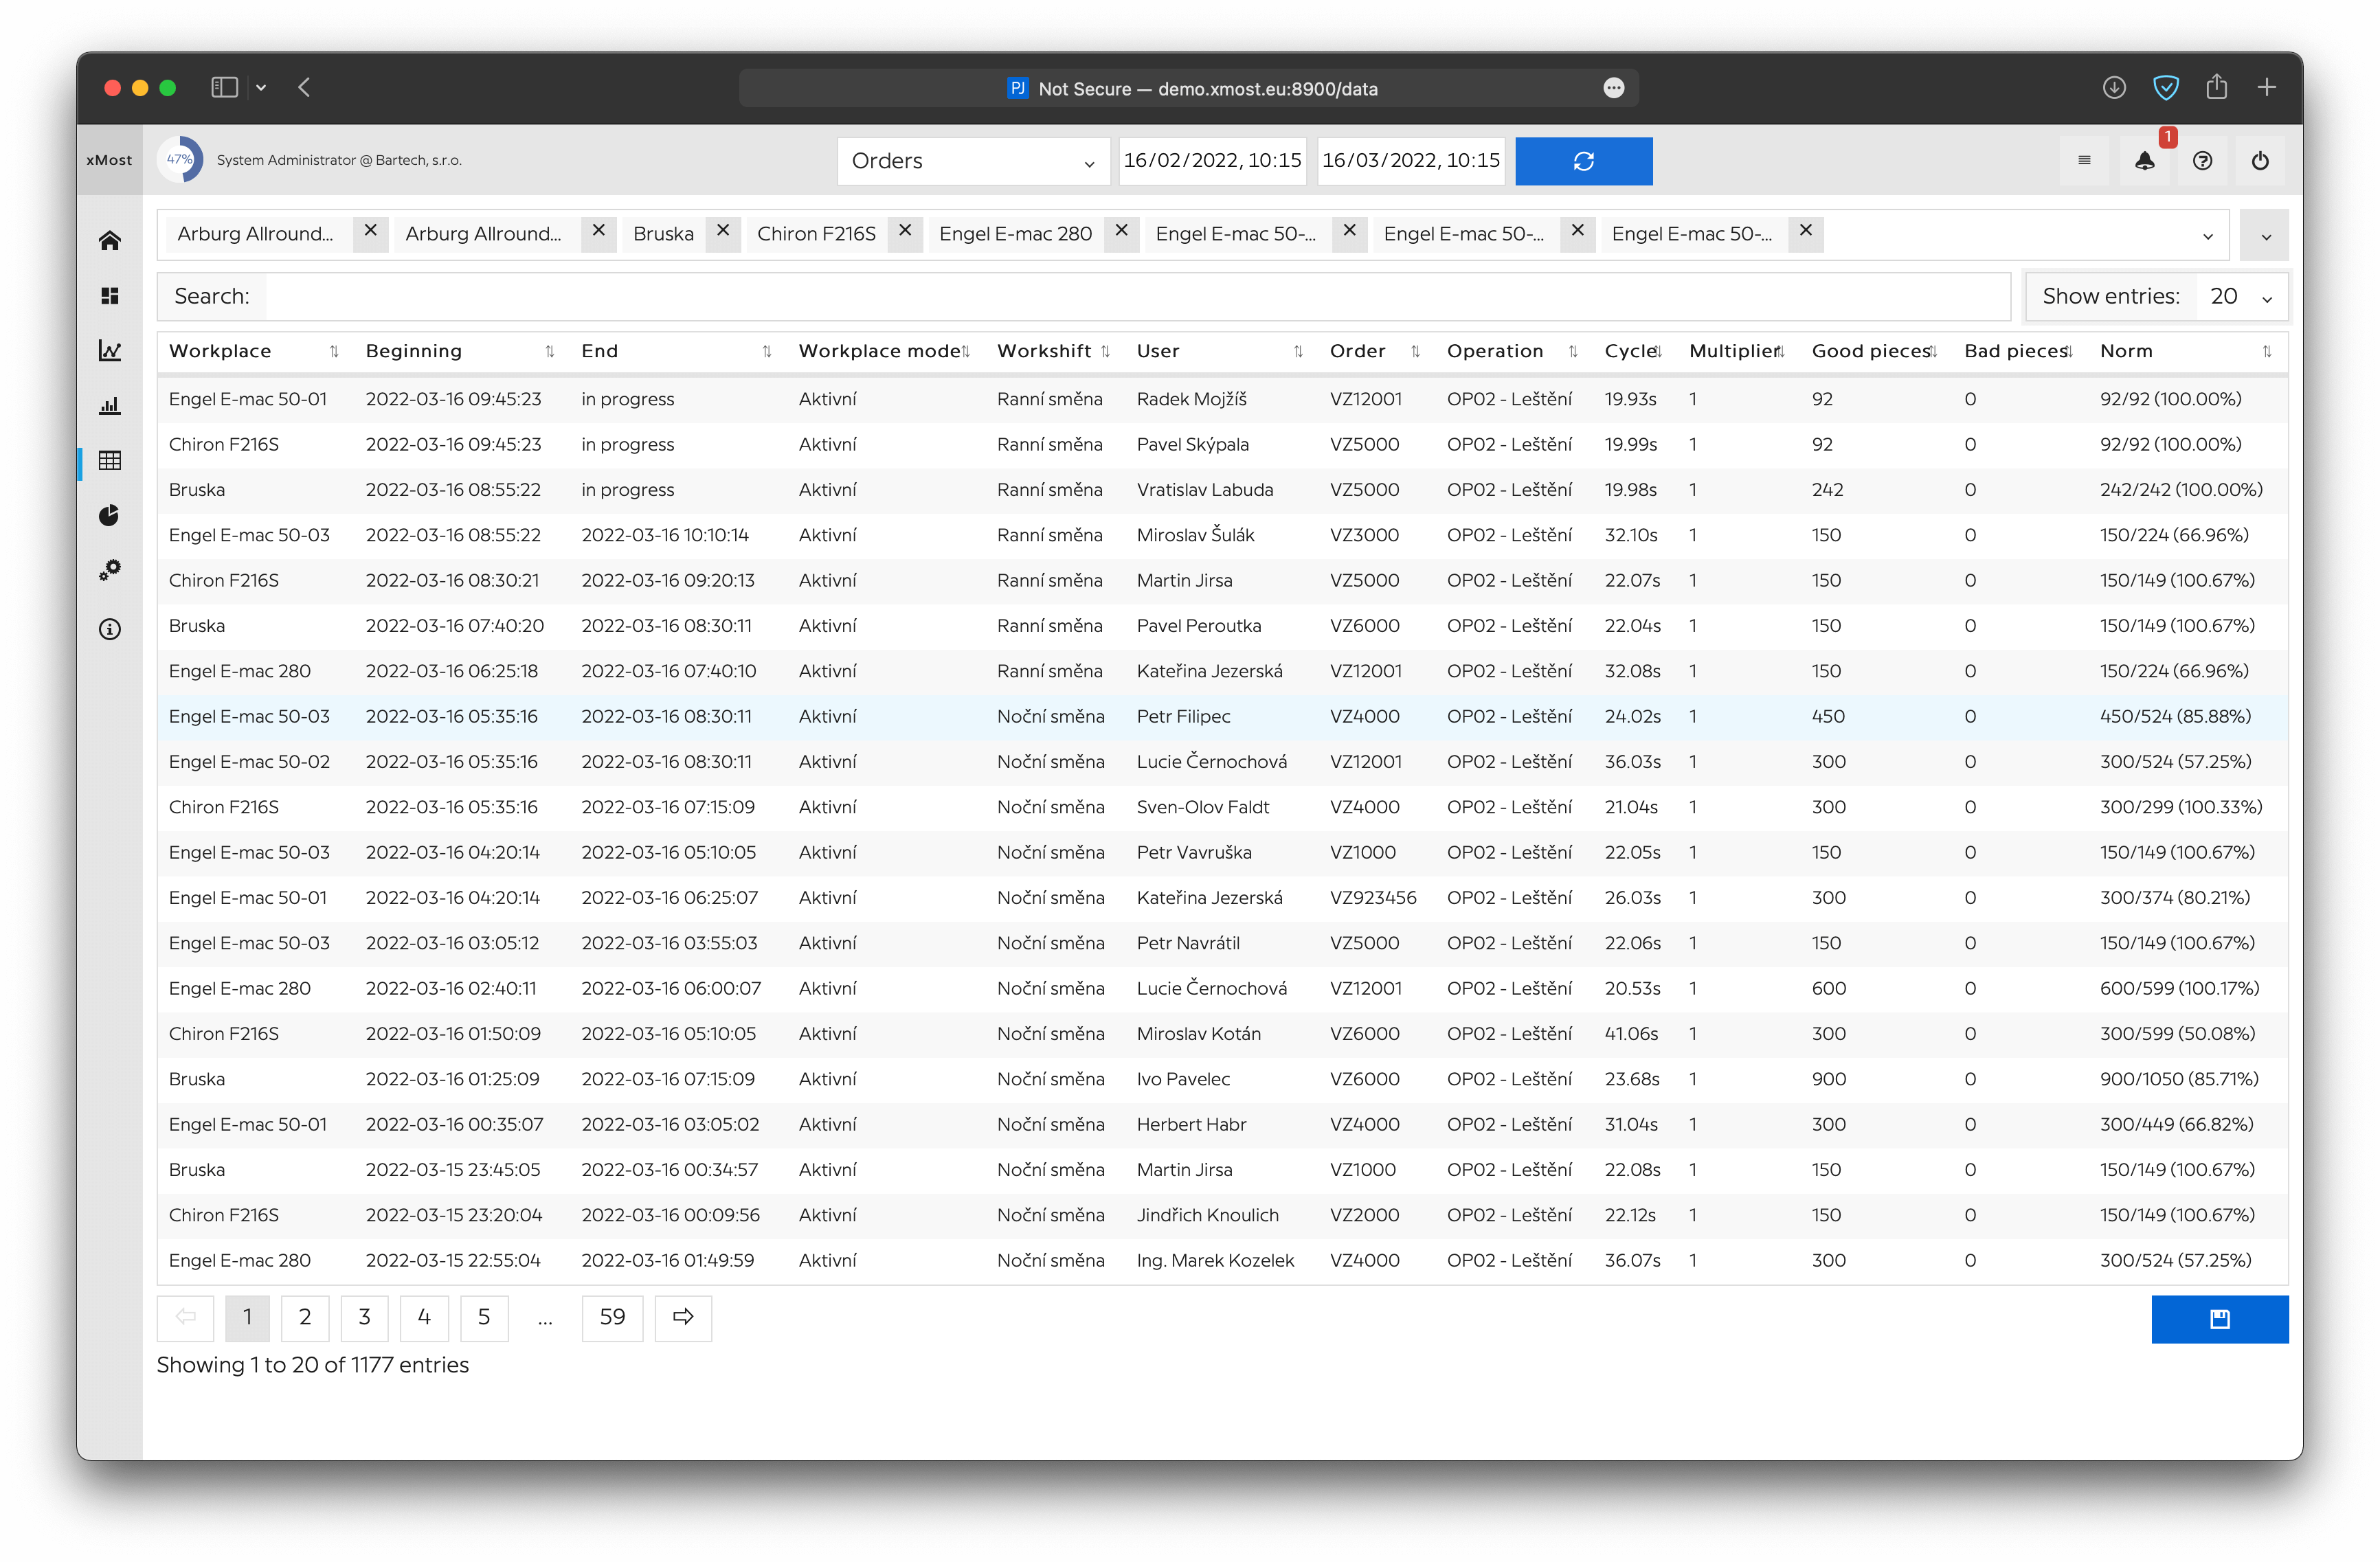Click the blue save export button
This screenshot has height=1562, width=2380.
pyautogui.click(x=2219, y=1319)
